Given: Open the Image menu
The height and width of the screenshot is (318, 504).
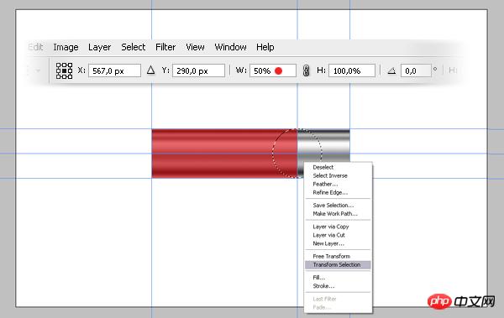Looking at the screenshot, I should pyautogui.click(x=66, y=47).
